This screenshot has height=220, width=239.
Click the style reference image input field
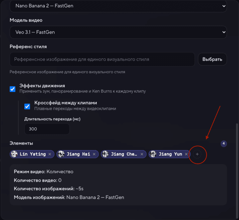point(102,59)
